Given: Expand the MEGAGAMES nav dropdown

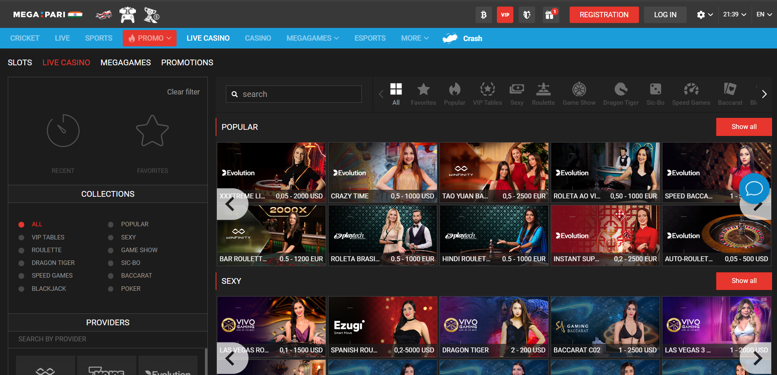Looking at the screenshot, I should tap(313, 38).
